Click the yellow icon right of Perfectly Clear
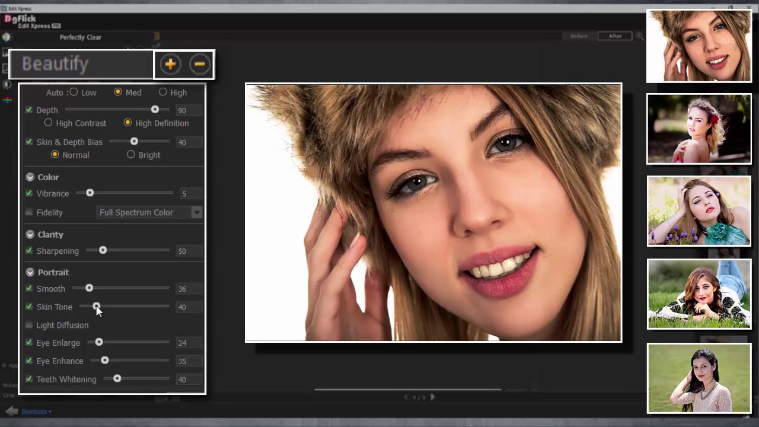 pos(157,37)
